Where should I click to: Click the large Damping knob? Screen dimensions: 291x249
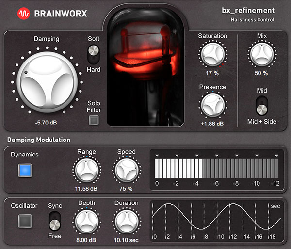tap(47, 82)
